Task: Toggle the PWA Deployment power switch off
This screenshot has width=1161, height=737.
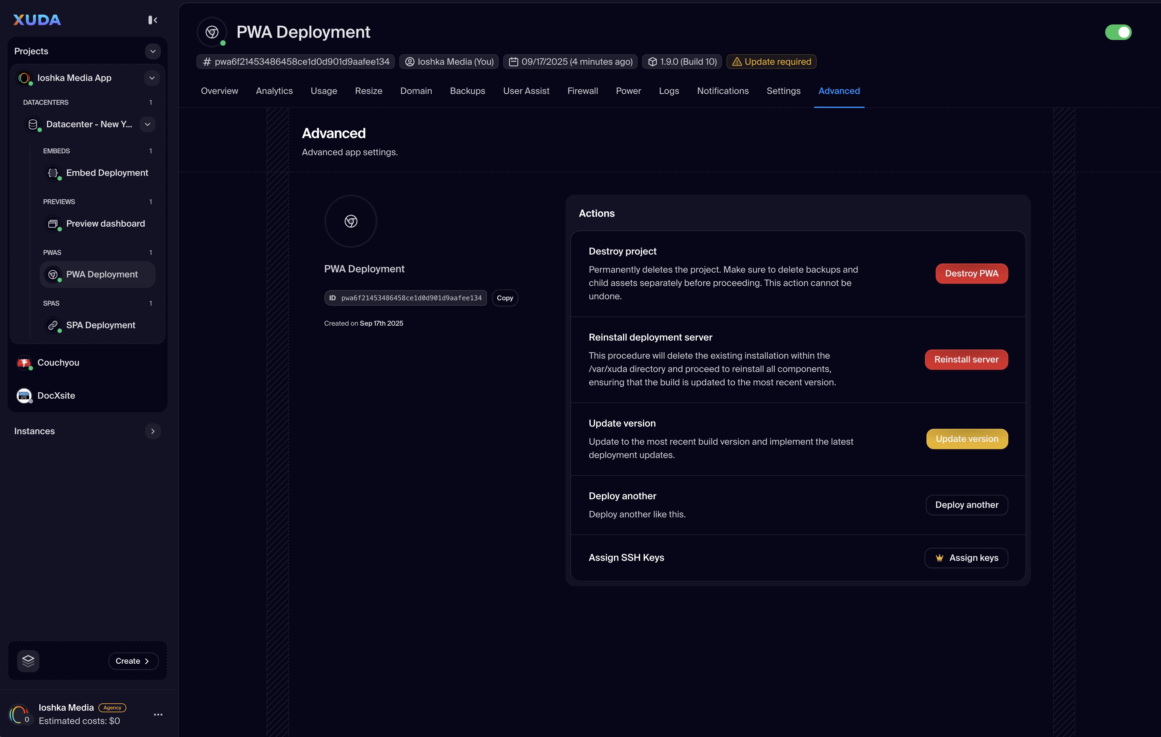Action: point(1118,32)
